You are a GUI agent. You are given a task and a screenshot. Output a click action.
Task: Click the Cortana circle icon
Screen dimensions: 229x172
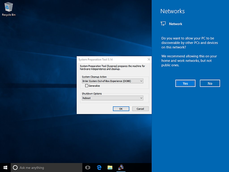point(15,168)
